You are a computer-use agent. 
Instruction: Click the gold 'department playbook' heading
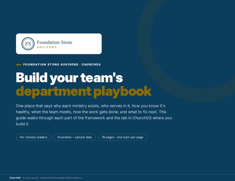[x=84, y=92]
